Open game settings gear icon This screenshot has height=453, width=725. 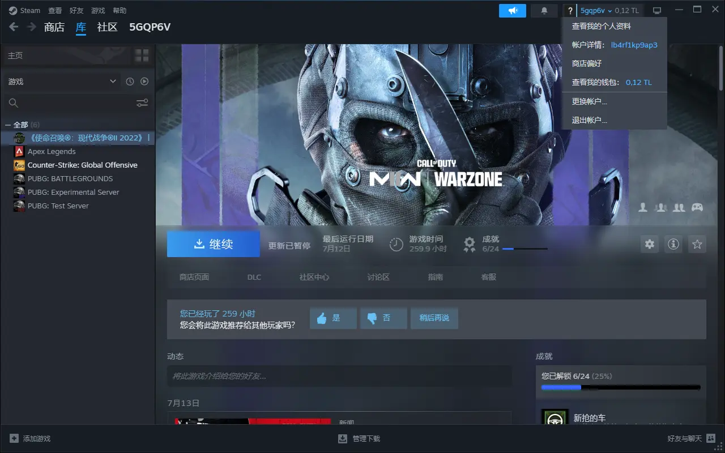[x=650, y=244]
